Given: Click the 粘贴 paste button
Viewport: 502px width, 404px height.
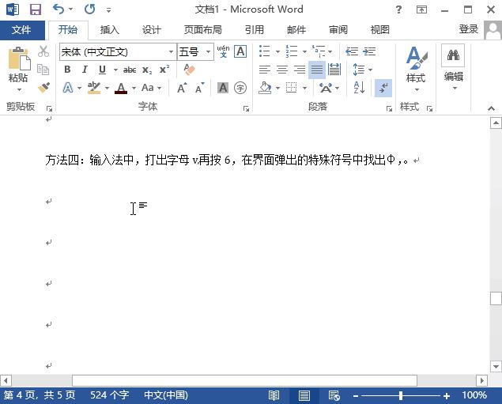Looking at the screenshot, I should click(x=18, y=67).
